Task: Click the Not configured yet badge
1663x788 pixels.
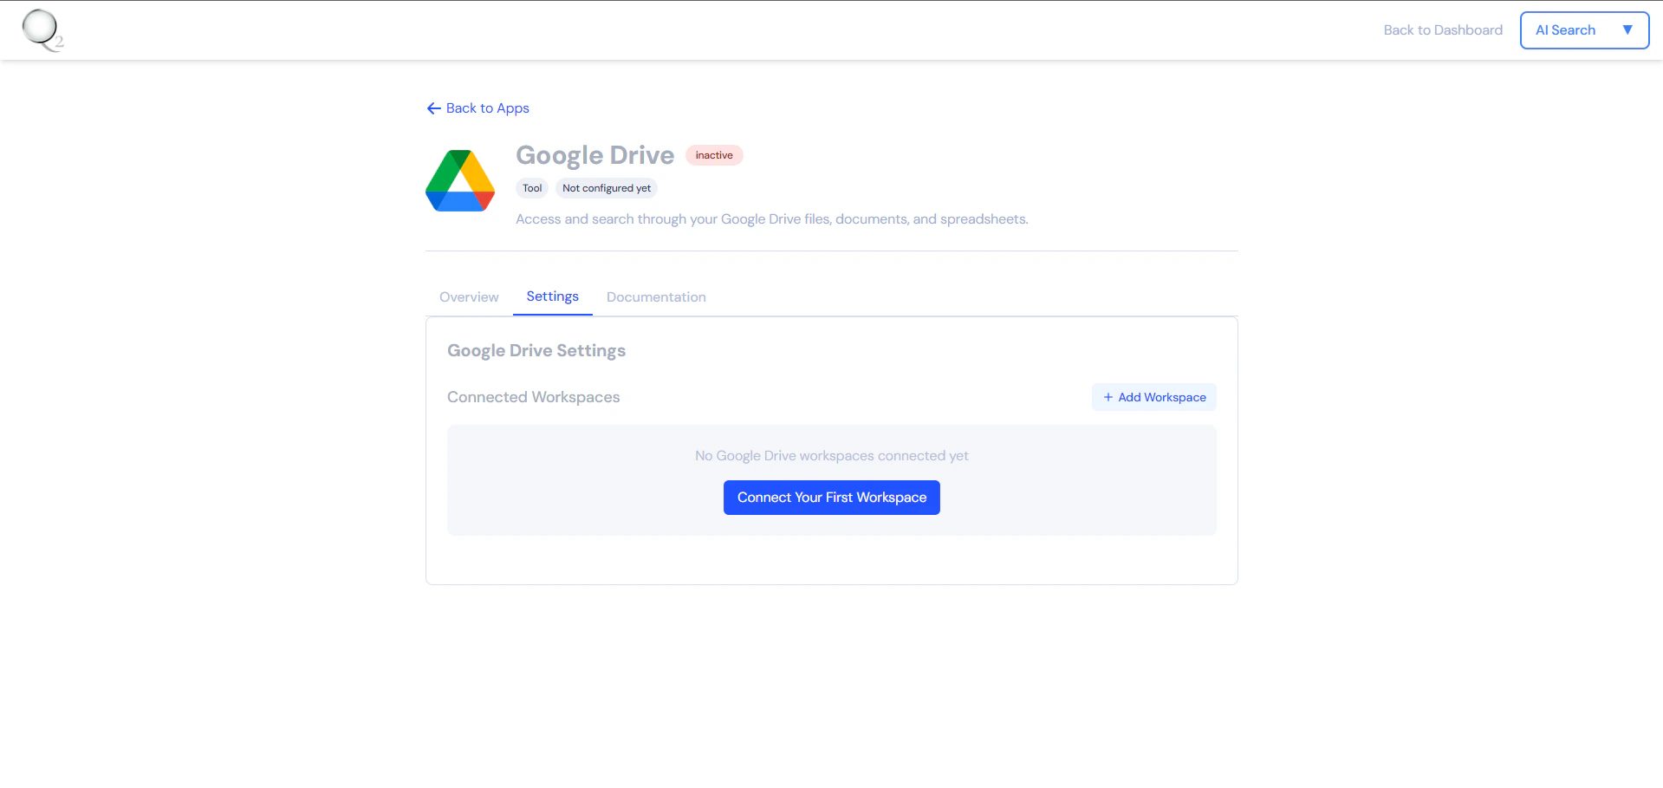Action: [606, 188]
